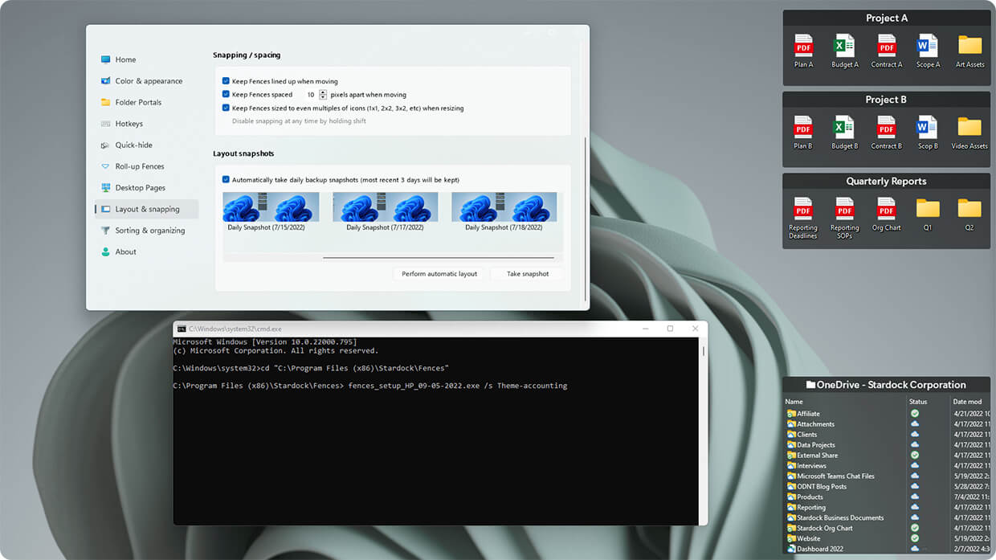This screenshot has height=560, width=996.
Task: Toggle Keep Fences sized to even multiples
Action: pyautogui.click(x=226, y=108)
